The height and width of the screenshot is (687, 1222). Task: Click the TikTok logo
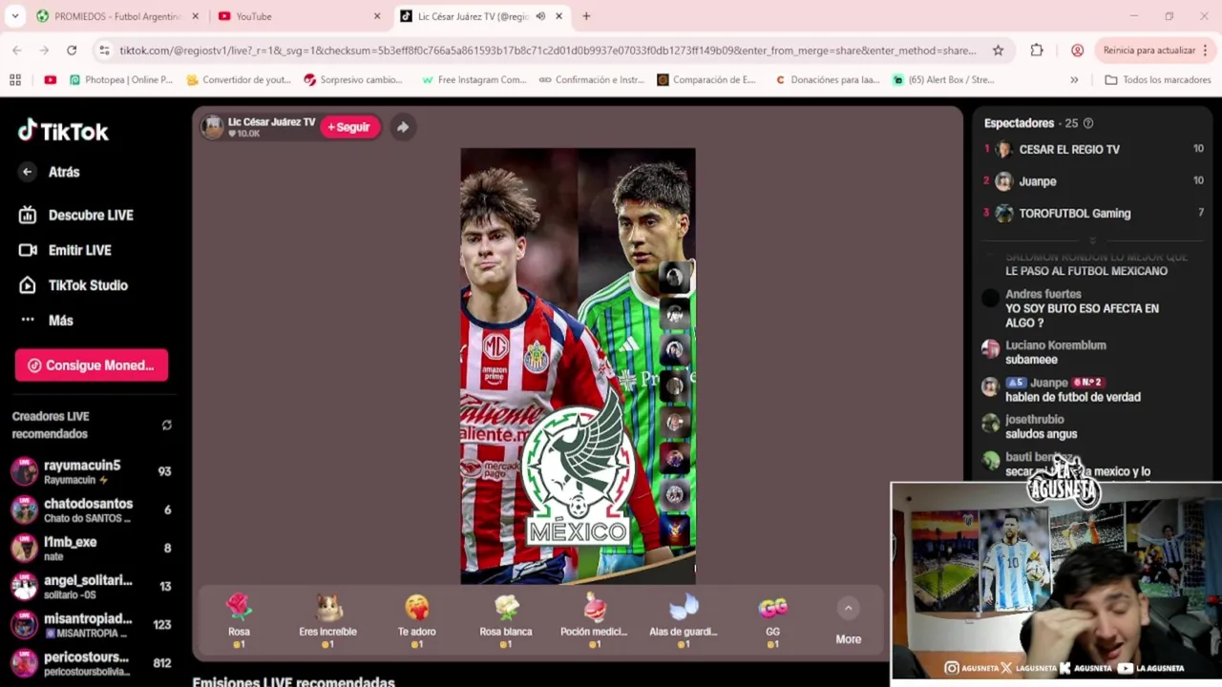tap(63, 131)
